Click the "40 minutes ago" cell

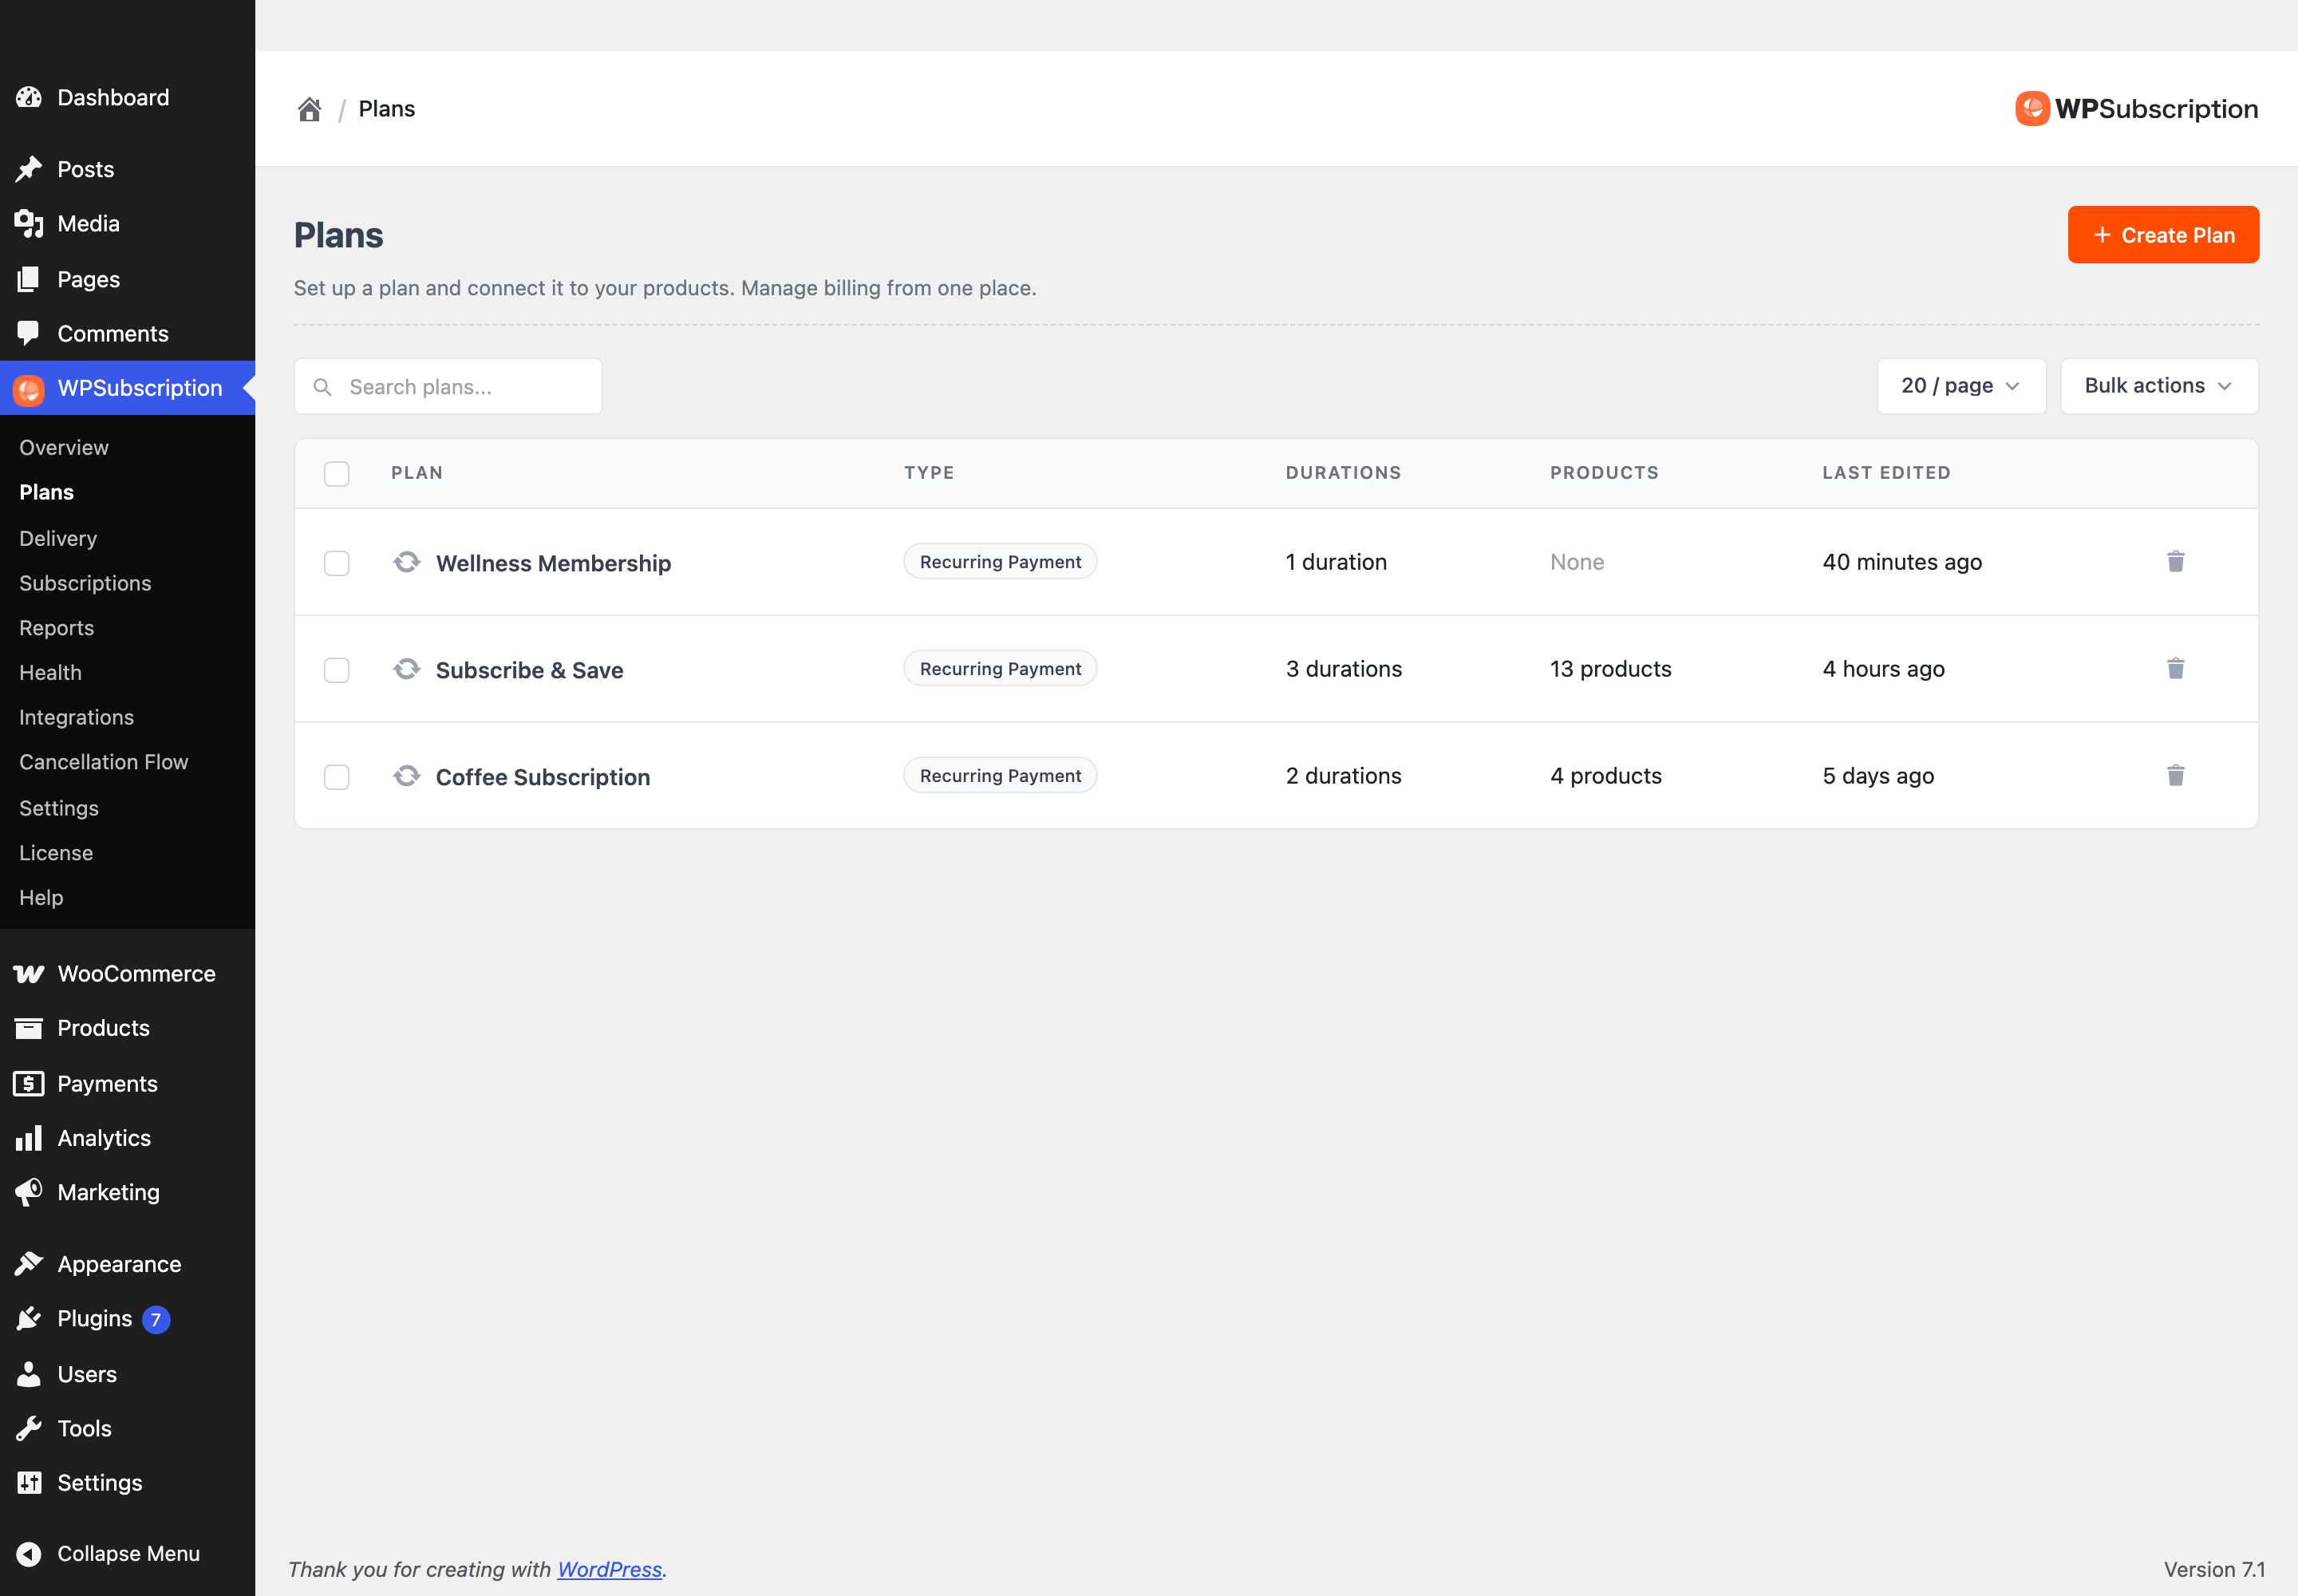click(1901, 562)
